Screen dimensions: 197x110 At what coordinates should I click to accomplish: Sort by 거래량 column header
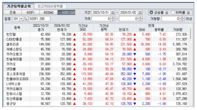[178, 30]
